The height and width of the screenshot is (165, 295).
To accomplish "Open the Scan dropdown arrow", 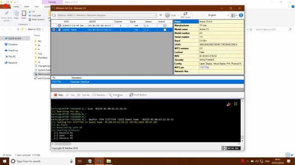I will pos(178,15).
